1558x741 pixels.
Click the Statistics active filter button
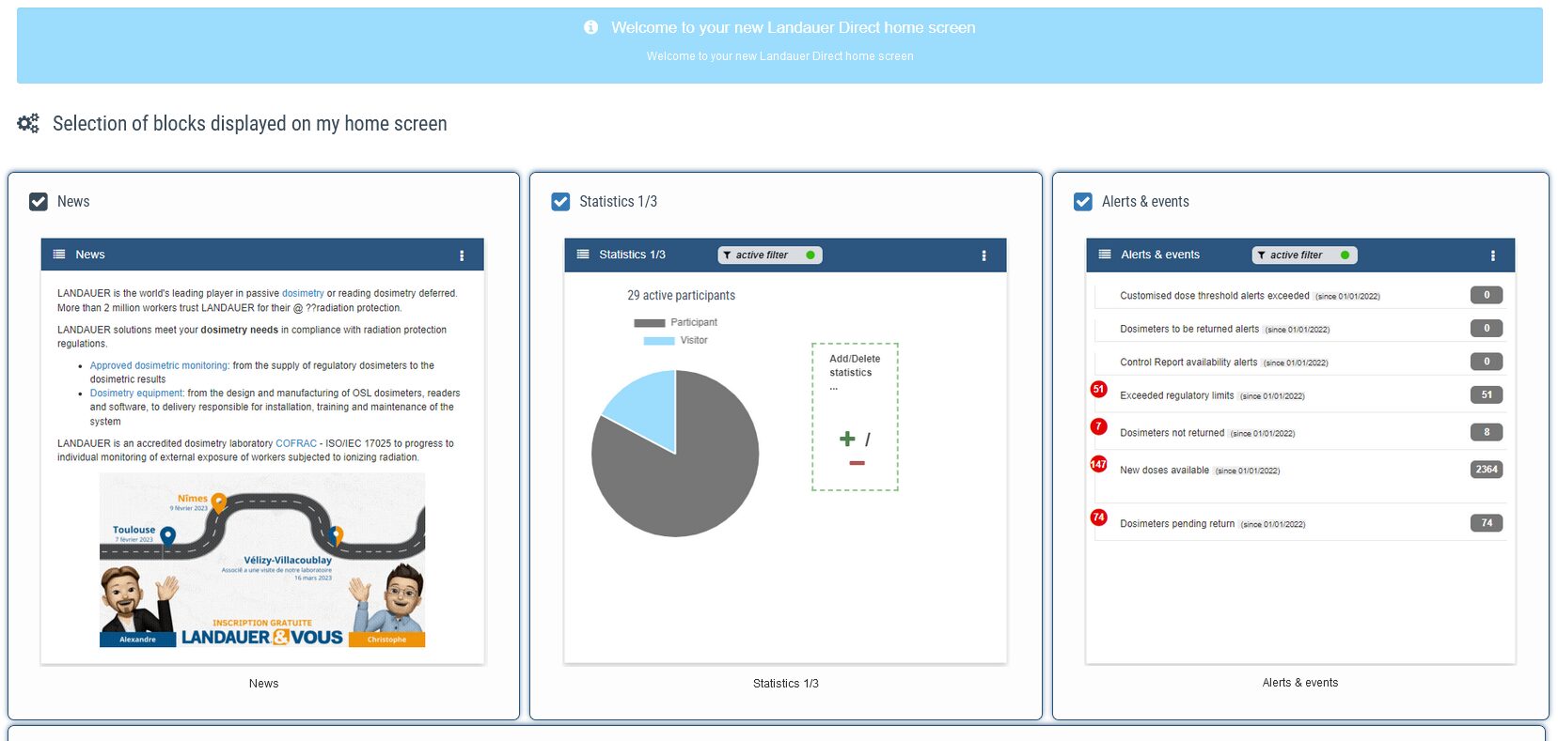pyautogui.click(x=770, y=255)
